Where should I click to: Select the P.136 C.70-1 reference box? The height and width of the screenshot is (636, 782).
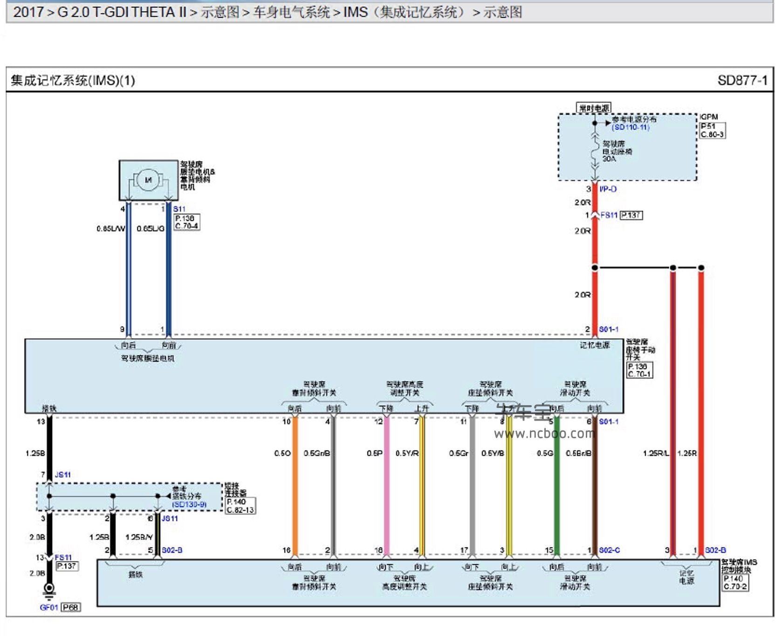(x=639, y=370)
